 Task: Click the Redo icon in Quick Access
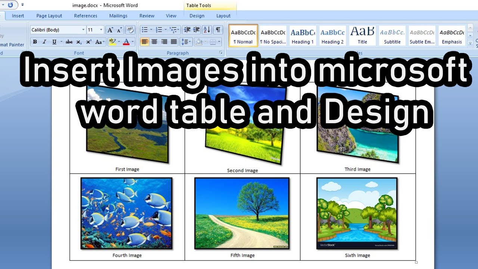click(x=10, y=5)
